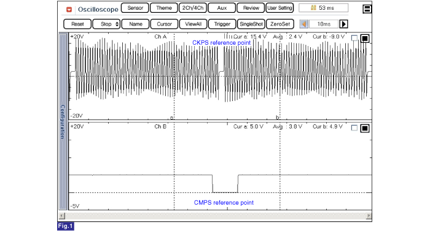Click the filled black square on Ch B
The width and height of the screenshot is (430, 231).
click(x=365, y=128)
